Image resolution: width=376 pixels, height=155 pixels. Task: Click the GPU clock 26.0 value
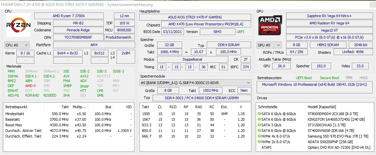[x=281, y=66]
